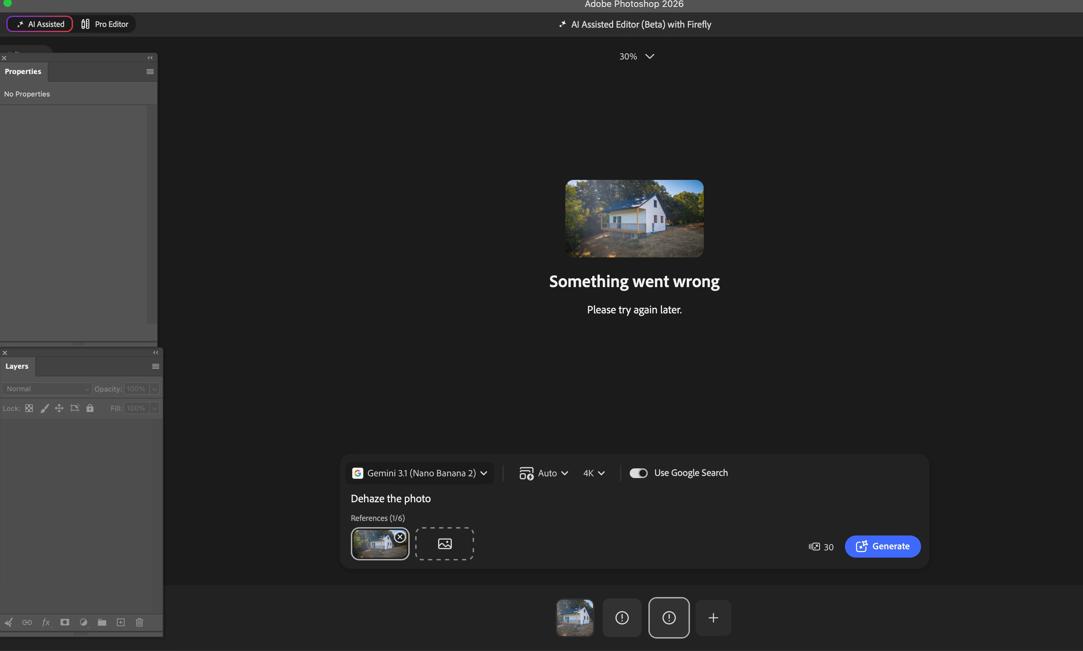The height and width of the screenshot is (651, 1083).
Task: Open the 30% zoom level dropdown
Action: 636,56
